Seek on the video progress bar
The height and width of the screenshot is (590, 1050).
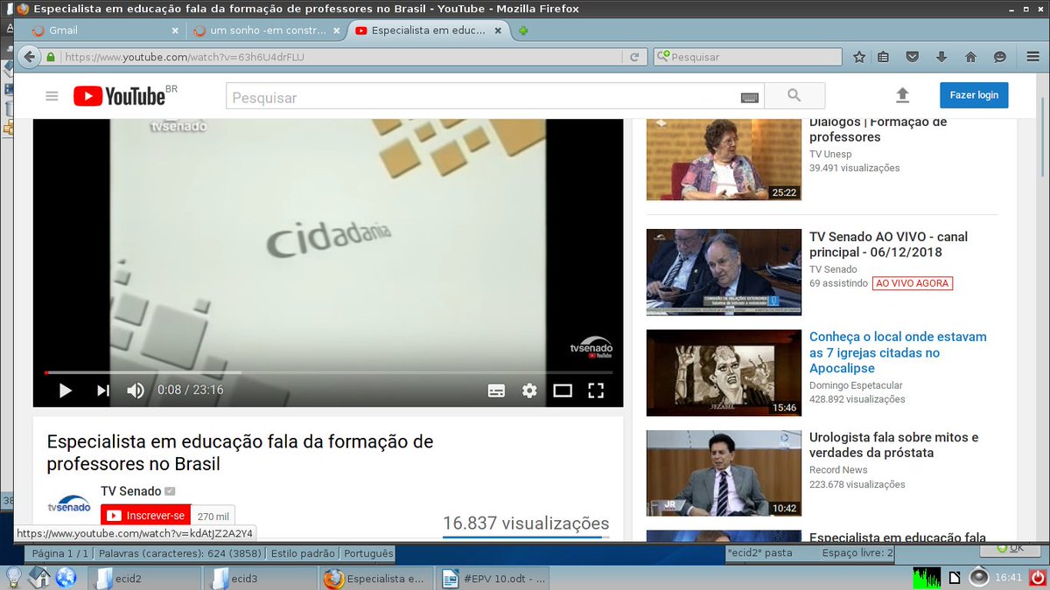pyautogui.click(x=328, y=373)
